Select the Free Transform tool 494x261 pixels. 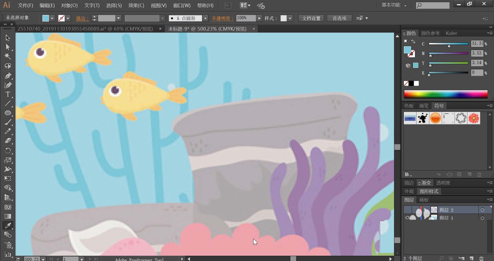[x=8, y=178]
